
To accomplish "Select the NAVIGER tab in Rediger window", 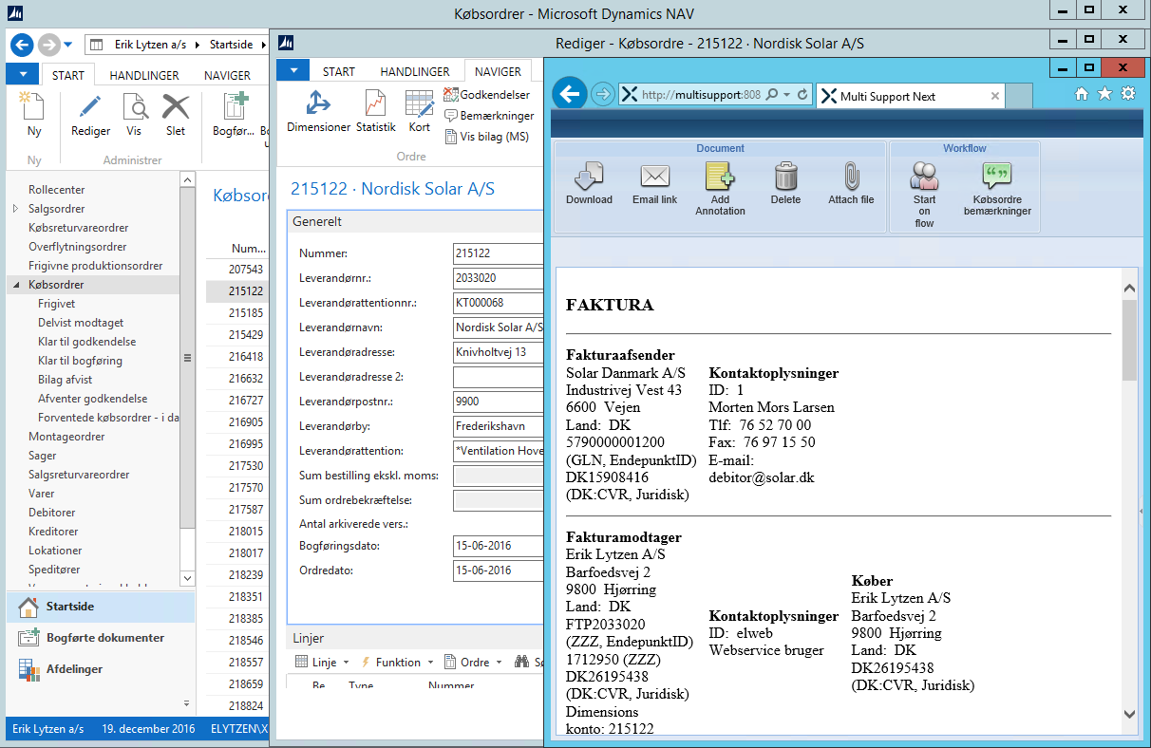I will click(498, 71).
